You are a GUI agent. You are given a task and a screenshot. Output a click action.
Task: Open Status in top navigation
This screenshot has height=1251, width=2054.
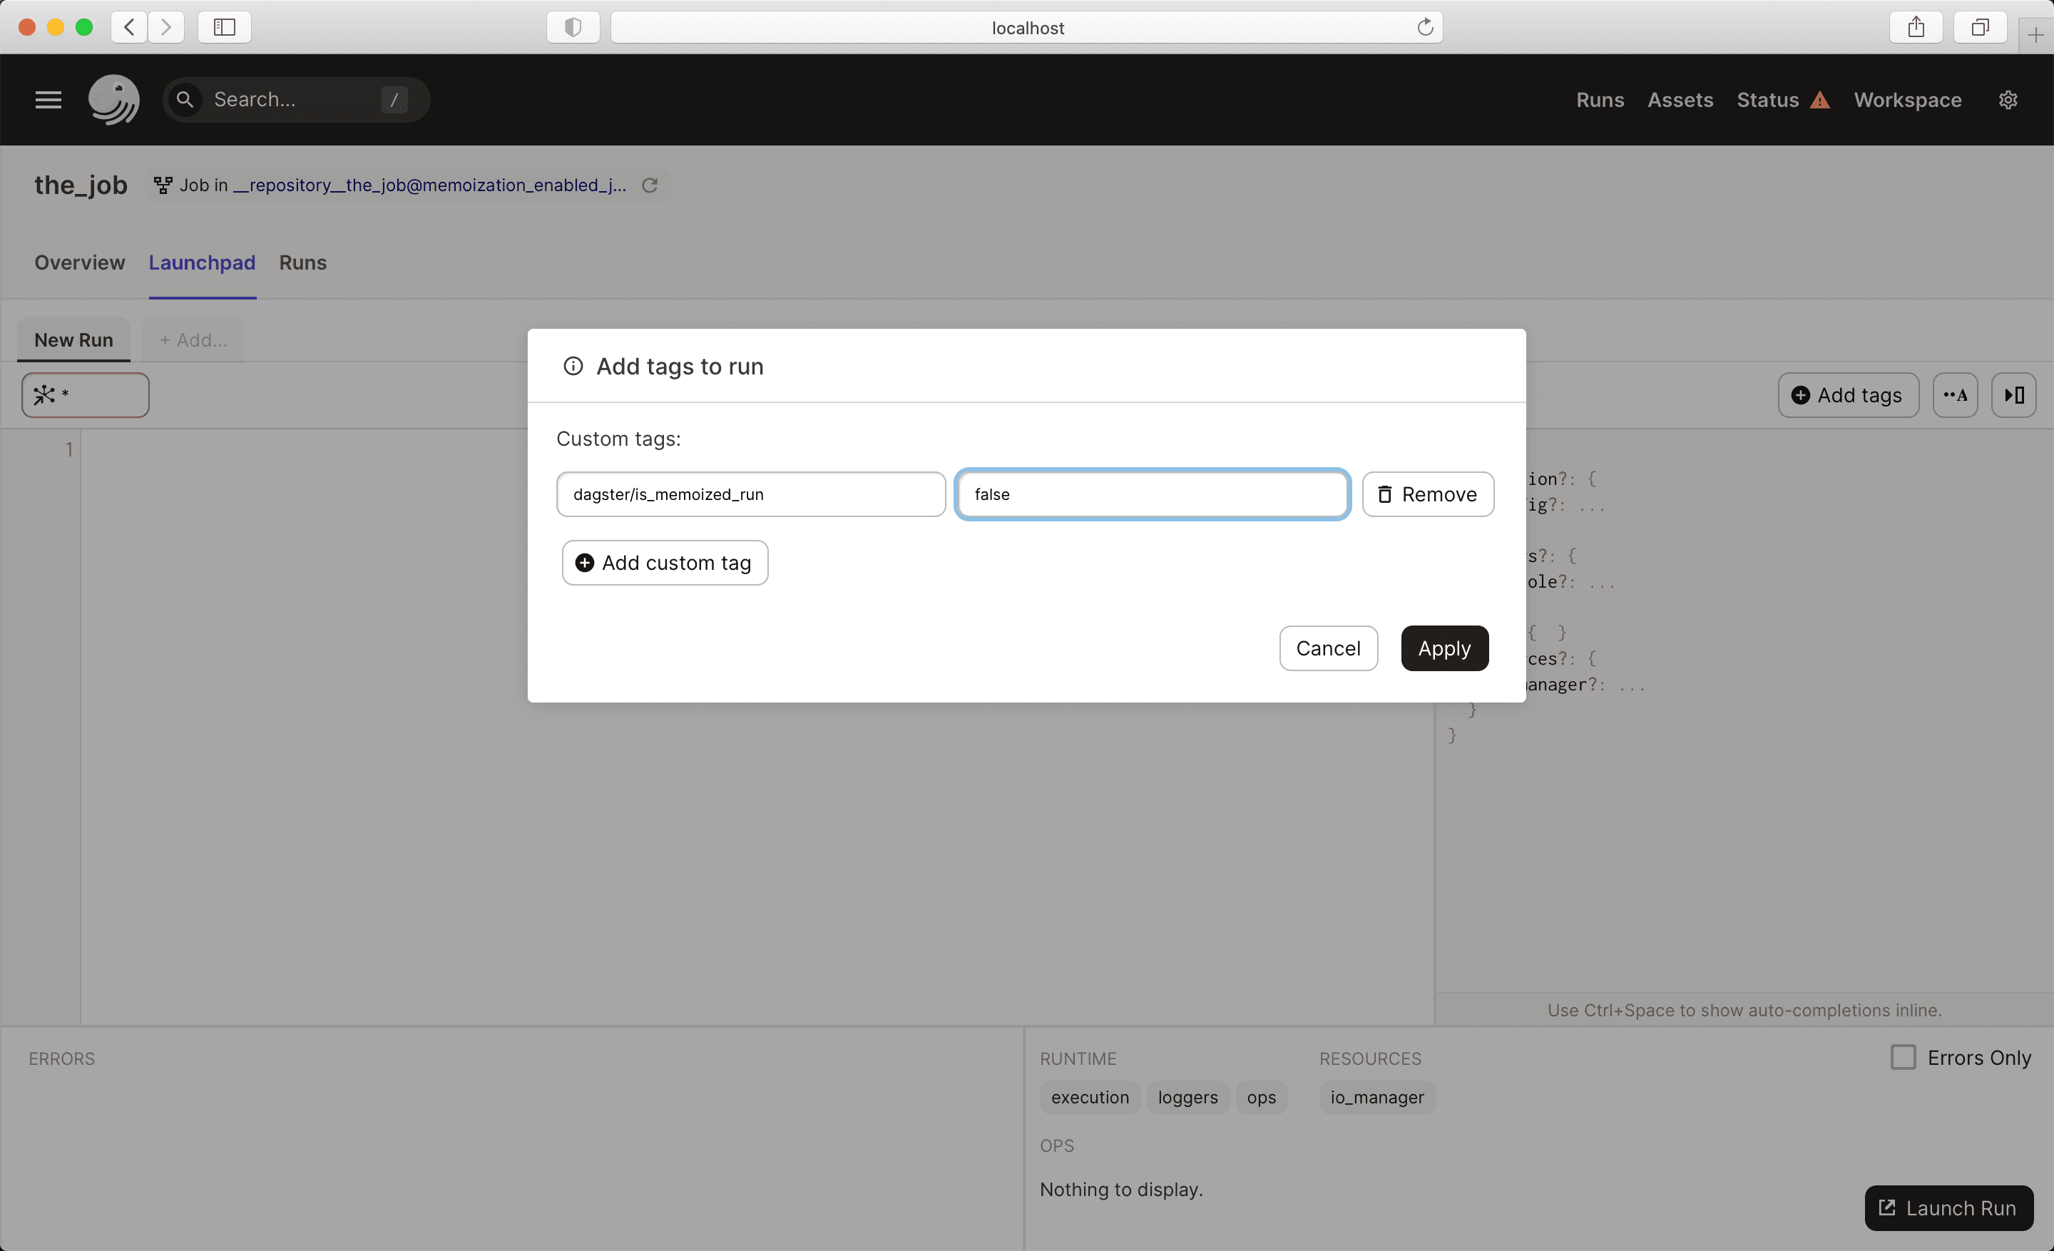pos(1767,100)
